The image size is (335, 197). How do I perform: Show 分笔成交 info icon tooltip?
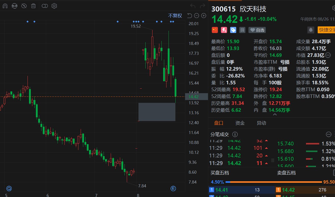(235, 134)
